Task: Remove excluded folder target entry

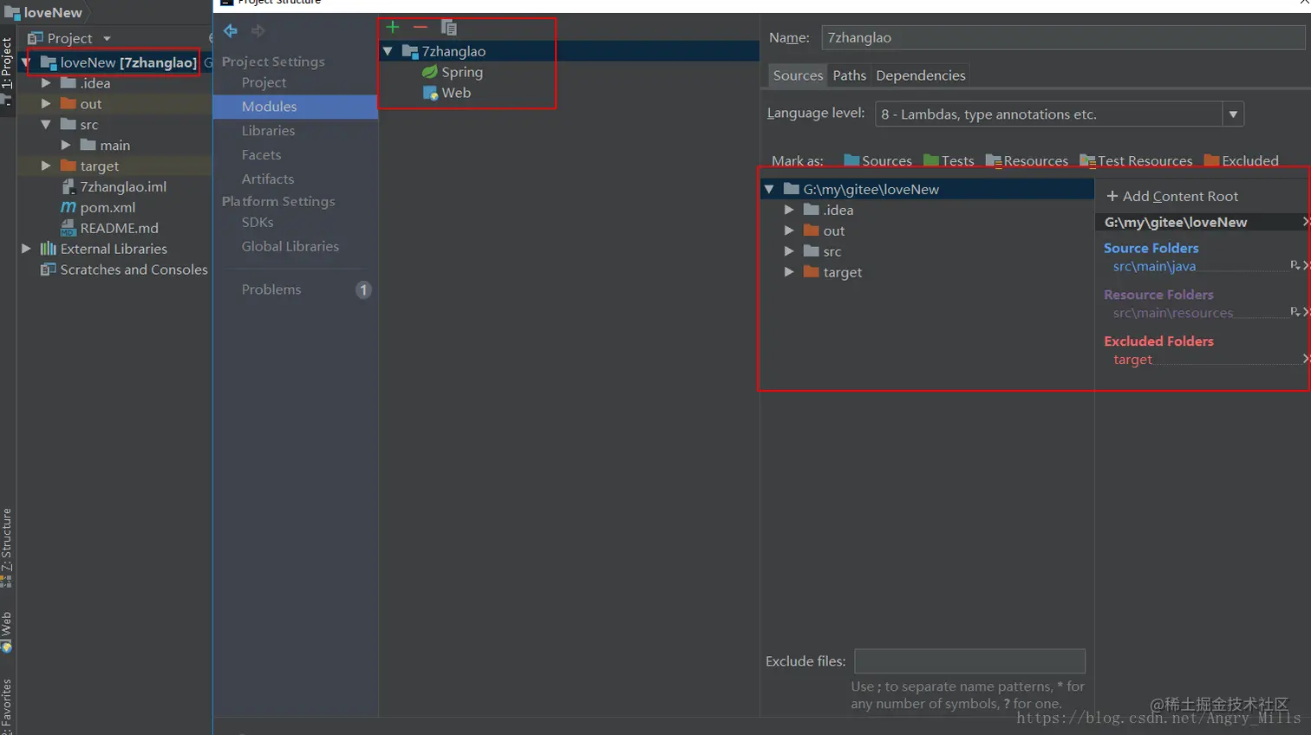Action: point(1306,359)
